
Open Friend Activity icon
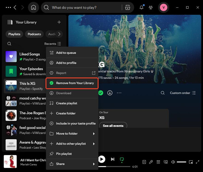coord(151,7)
